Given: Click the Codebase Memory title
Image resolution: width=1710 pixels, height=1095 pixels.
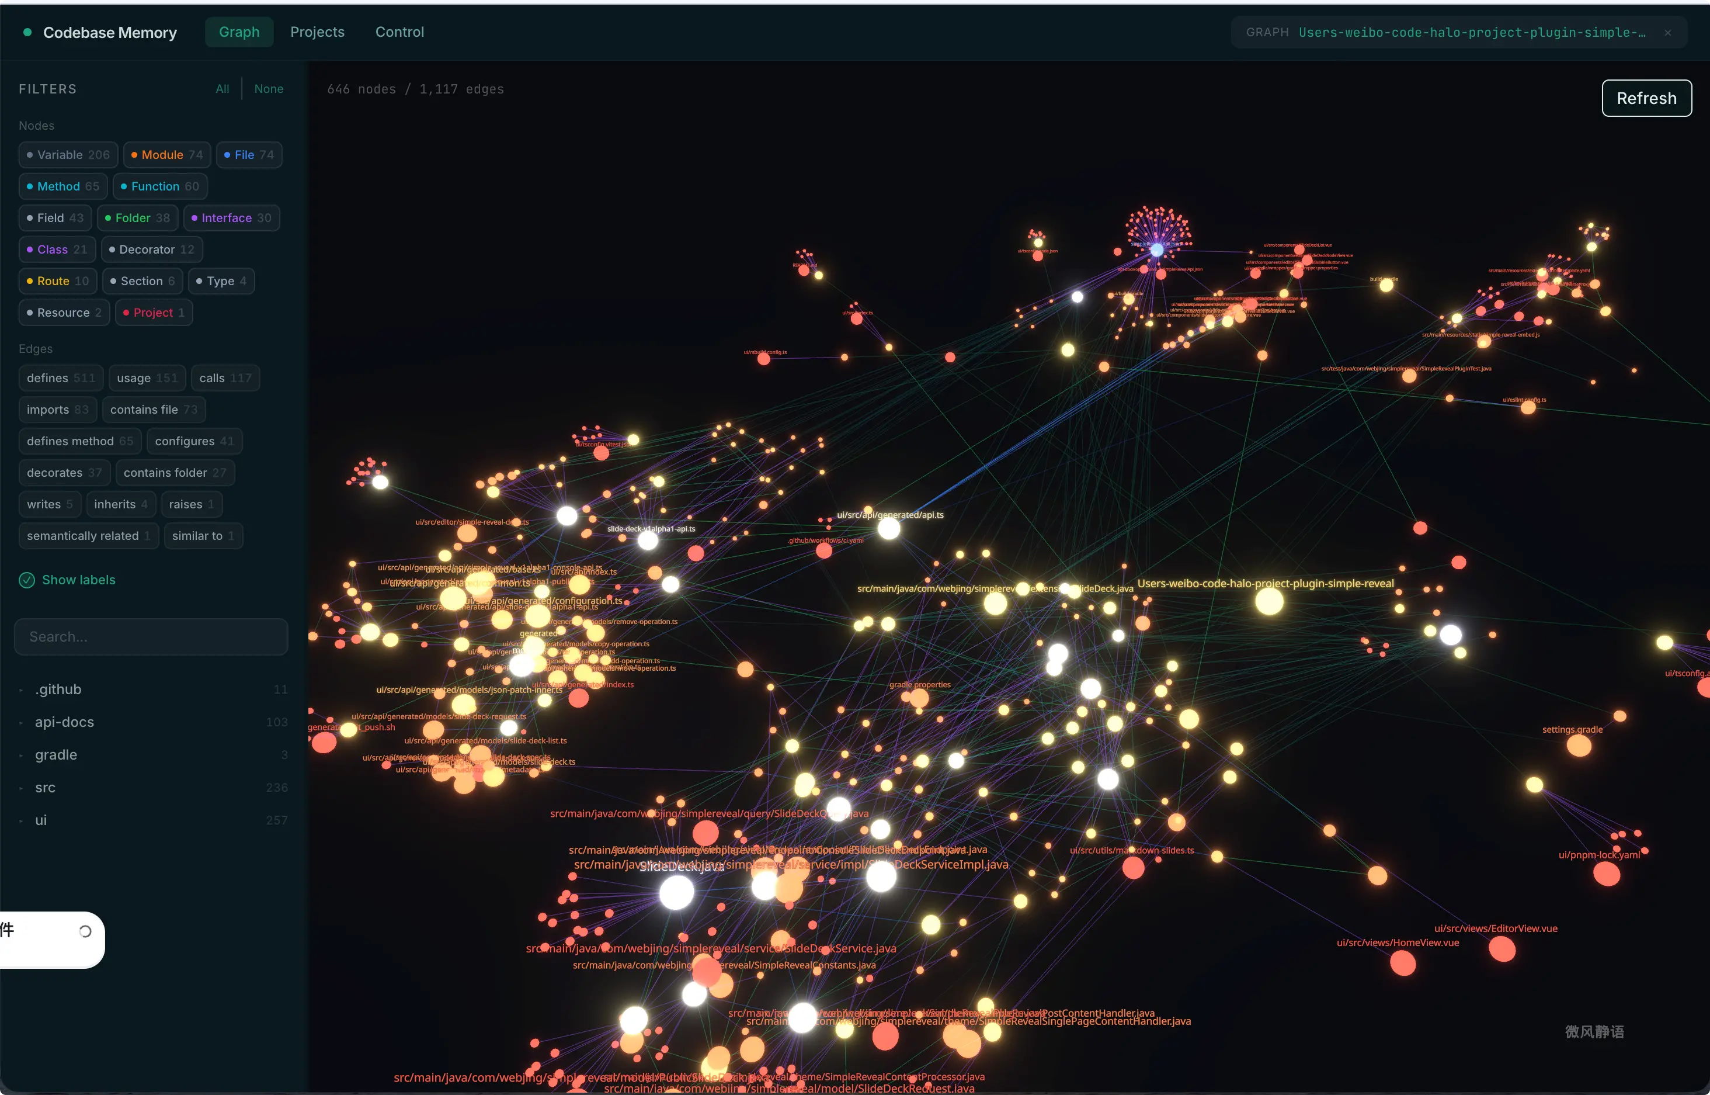Looking at the screenshot, I should [x=110, y=33].
